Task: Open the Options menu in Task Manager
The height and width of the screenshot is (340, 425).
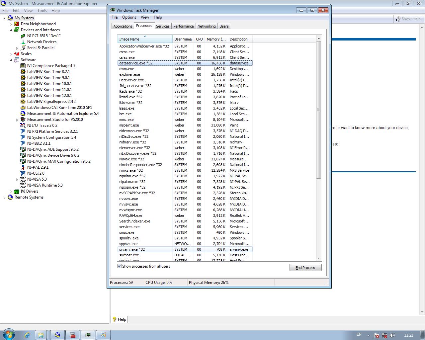Action: click(129, 17)
